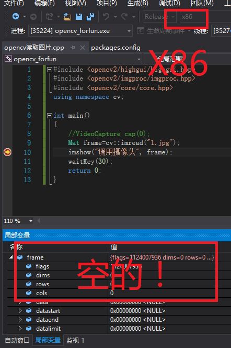
Task: Click the Save All icon
Action: (x=90, y=17)
